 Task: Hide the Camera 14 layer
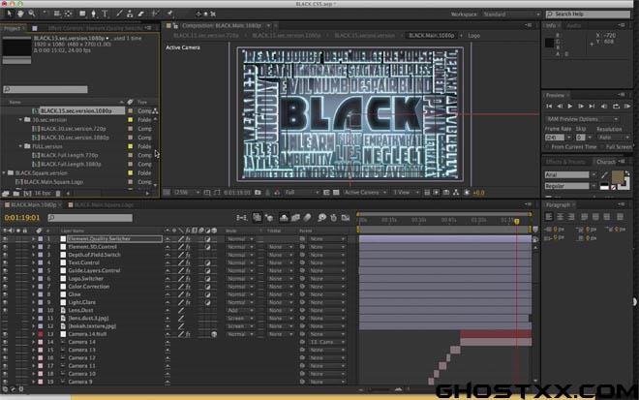tap(5, 342)
